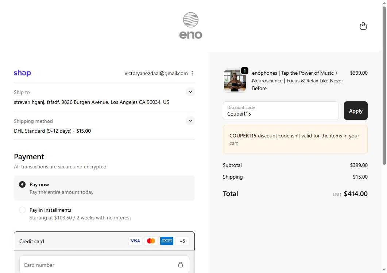Click the shipping address text line
The image size is (387, 273).
pos(91,102)
